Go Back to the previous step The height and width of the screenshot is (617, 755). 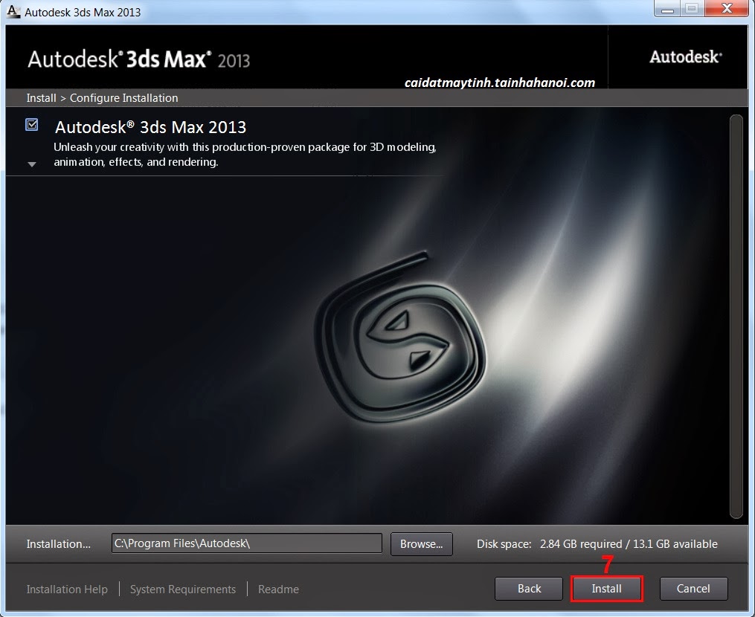pyautogui.click(x=529, y=589)
